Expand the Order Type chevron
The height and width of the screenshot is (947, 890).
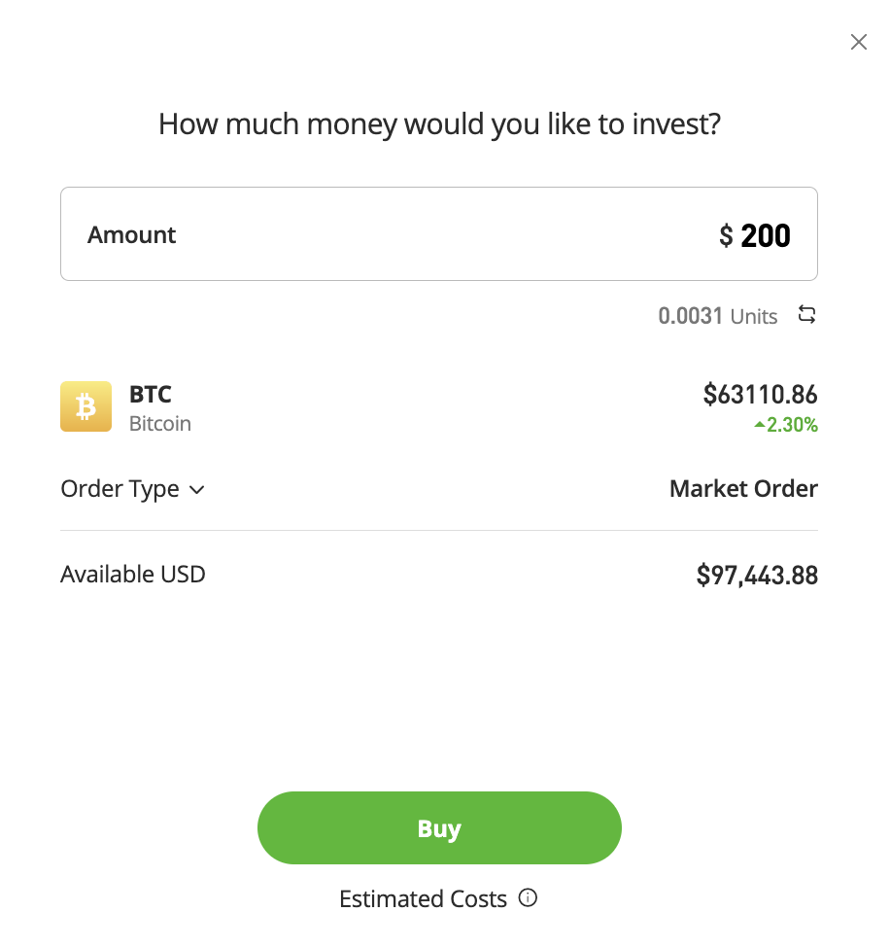pyautogui.click(x=196, y=490)
